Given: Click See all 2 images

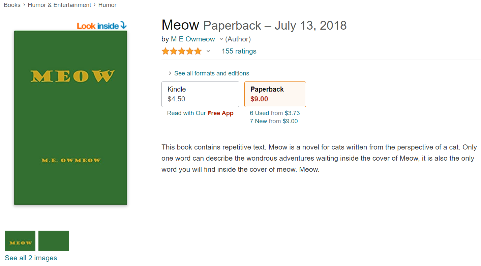Looking at the screenshot, I should click(x=30, y=258).
